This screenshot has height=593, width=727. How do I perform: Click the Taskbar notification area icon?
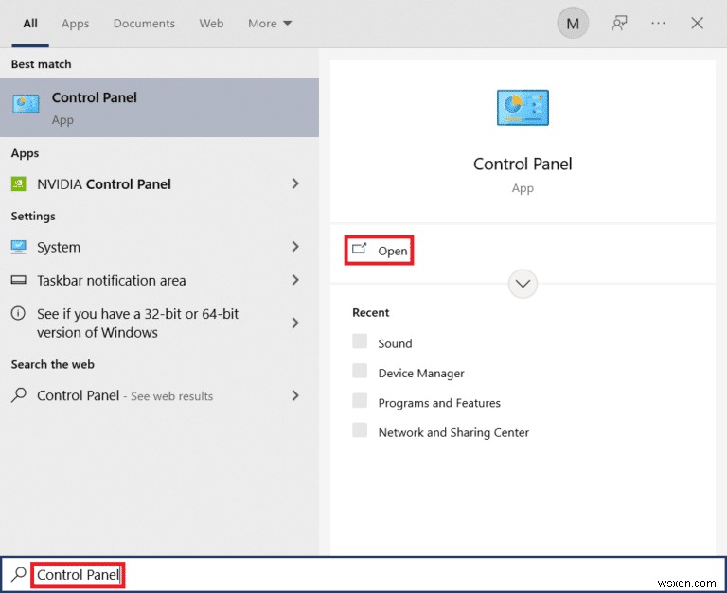pyautogui.click(x=19, y=281)
